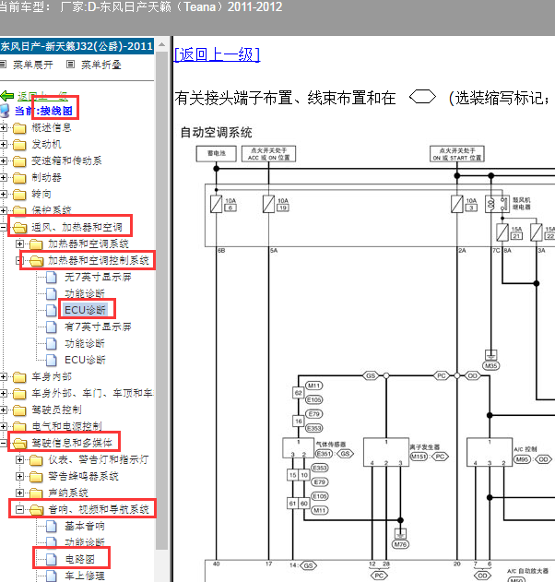Click the 加热器和空调控制系统 open folder icon
The image size is (555, 582).
pyautogui.click(x=36, y=261)
